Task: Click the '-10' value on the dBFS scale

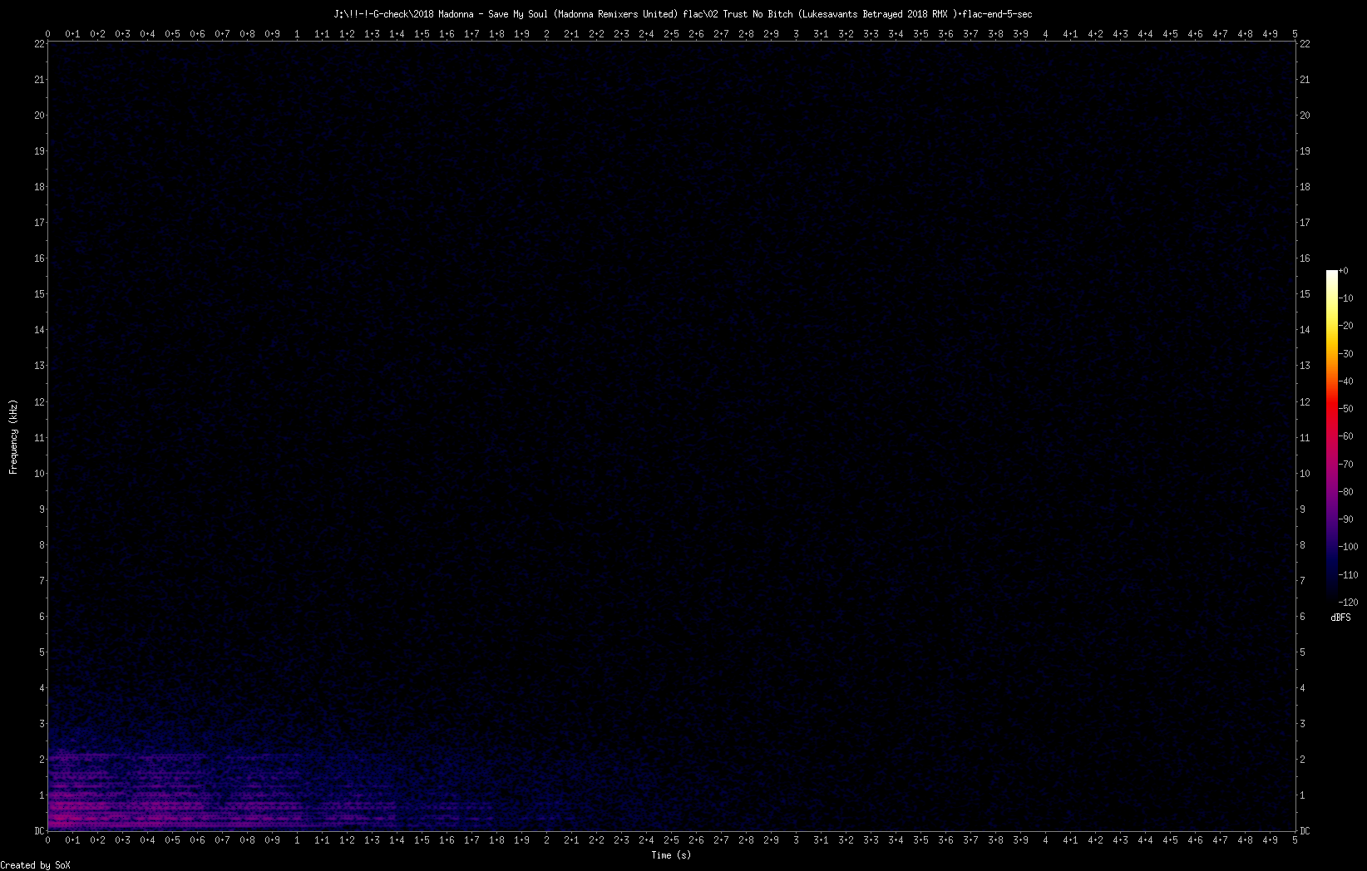Action: pyautogui.click(x=1346, y=298)
